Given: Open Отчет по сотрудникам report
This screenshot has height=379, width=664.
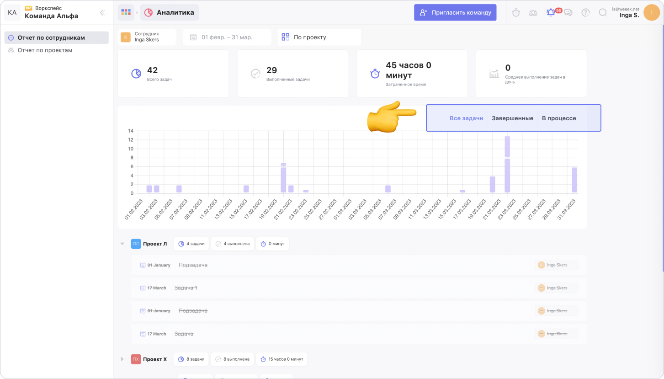Looking at the screenshot, I should pos(51,37).
